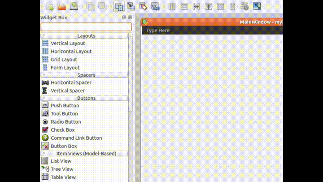
Task: Click the Lay Out Horizontally toolbar icon
Action: [x=172, y=6]
